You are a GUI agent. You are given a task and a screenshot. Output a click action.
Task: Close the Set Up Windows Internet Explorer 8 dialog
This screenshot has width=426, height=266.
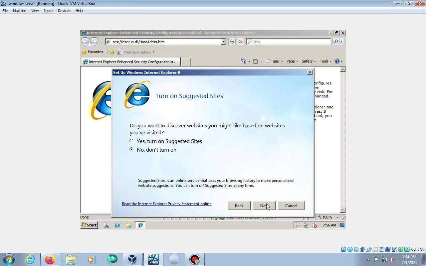point(310,72)
